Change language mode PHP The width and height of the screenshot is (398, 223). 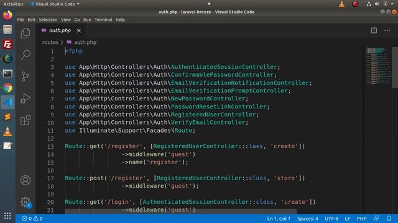tap(361, 219)
